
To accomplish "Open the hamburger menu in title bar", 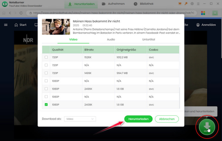I will click(x=198, y=4).
